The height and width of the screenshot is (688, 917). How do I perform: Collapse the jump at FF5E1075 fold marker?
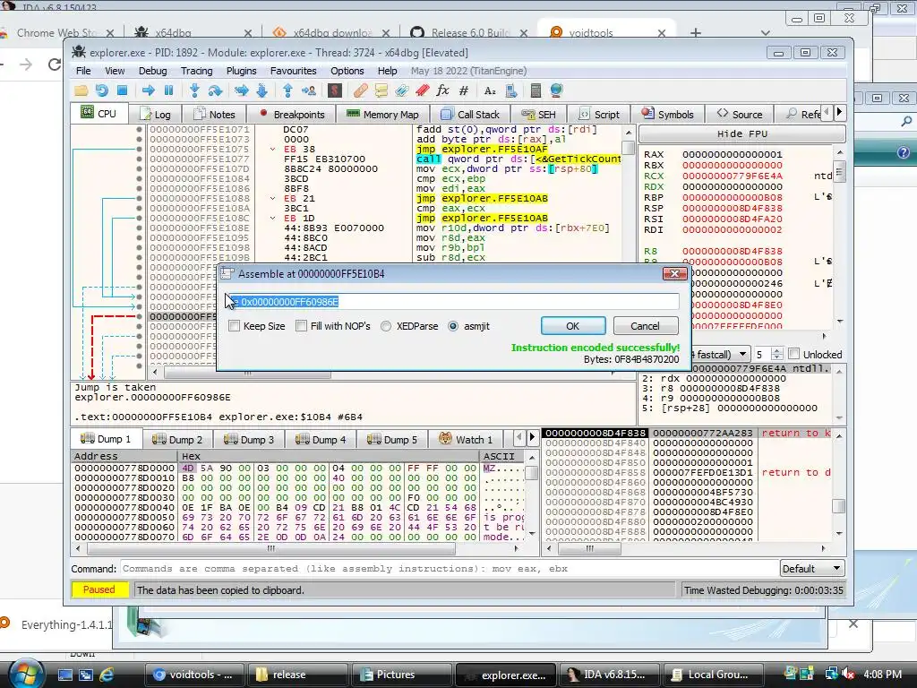tap(272, 150)
